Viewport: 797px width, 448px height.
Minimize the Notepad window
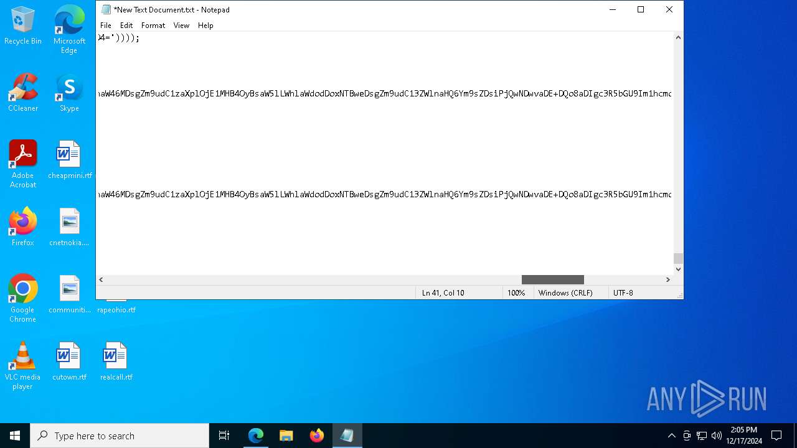tap(613, 9)
